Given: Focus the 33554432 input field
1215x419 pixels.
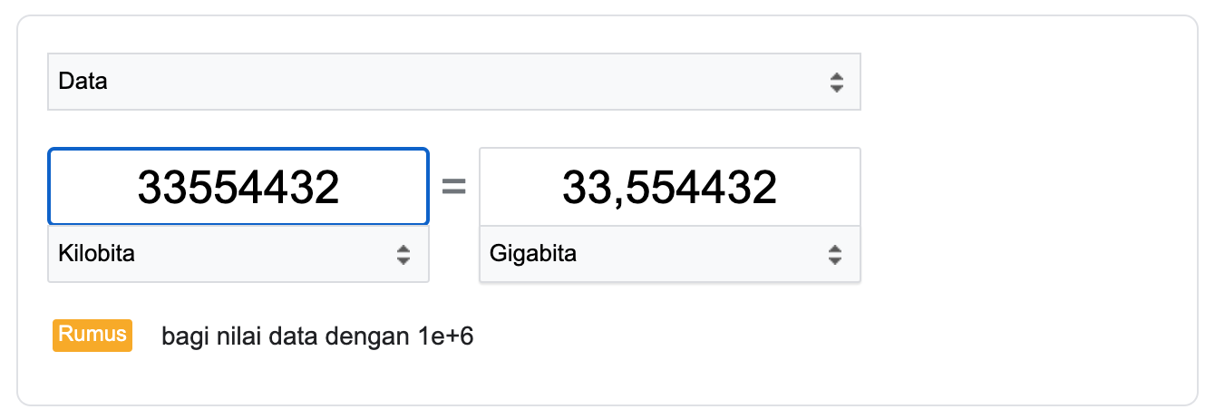Looking at the screenshot, I should (238, 187).
